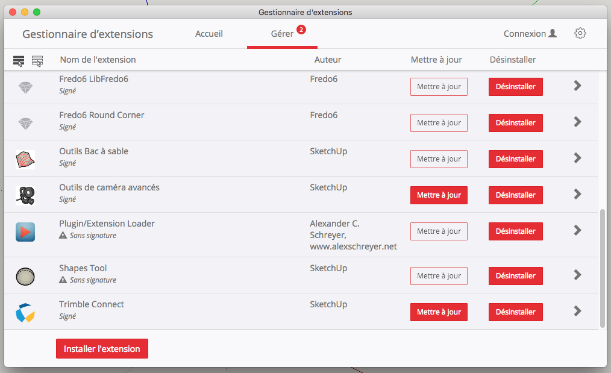Viewport: 611px width, 373px height.
Task: Uninstall Trimble Connect
Action: (x=516, y=312)
